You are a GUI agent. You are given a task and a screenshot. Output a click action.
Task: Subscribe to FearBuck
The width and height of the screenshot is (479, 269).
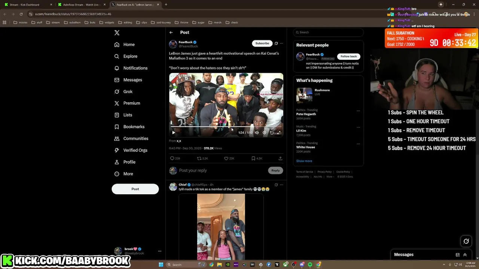262,43
